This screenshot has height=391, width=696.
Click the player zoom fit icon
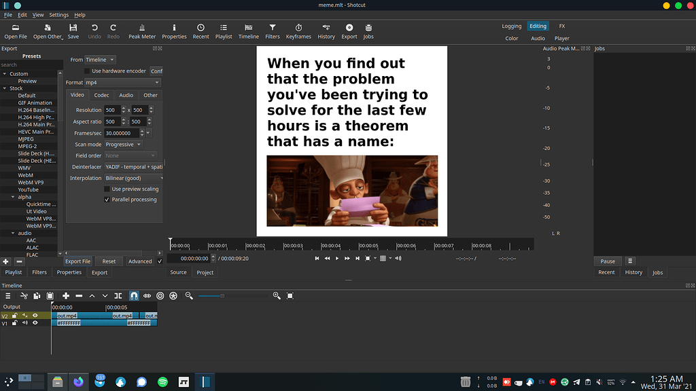368,259
